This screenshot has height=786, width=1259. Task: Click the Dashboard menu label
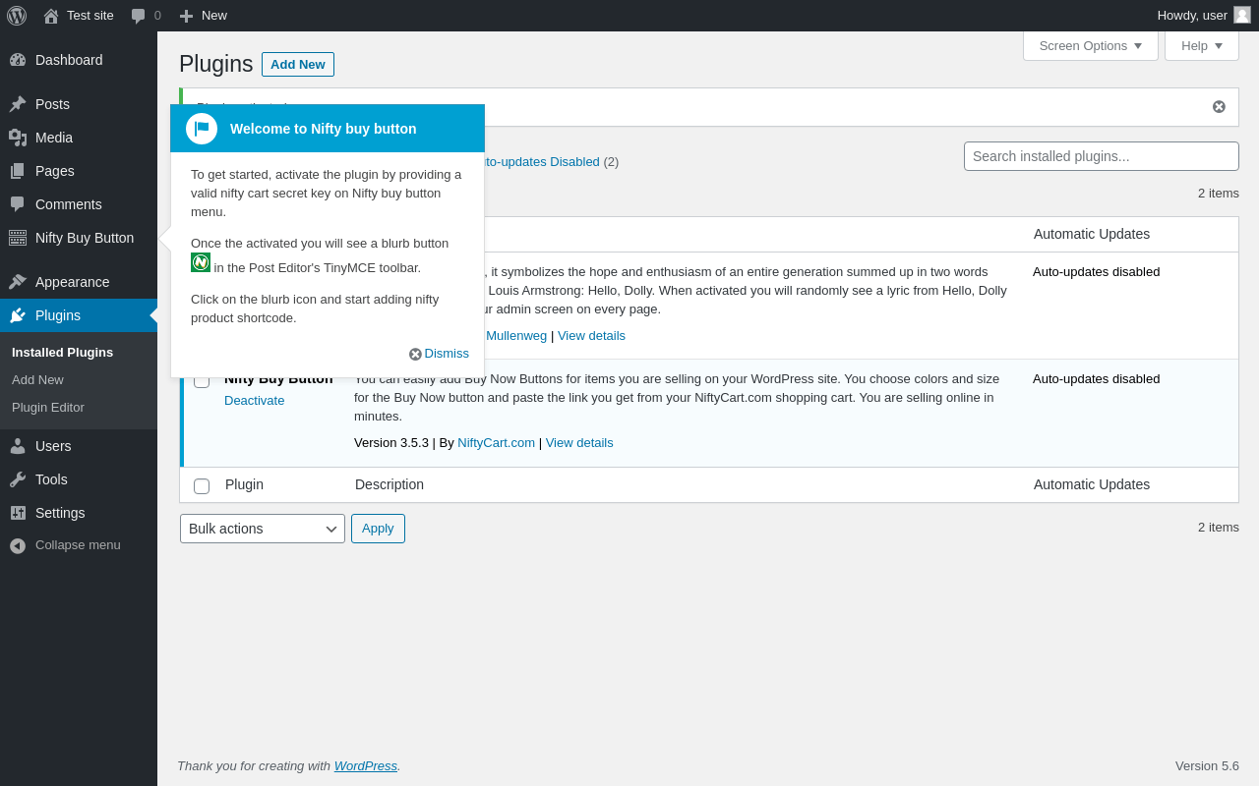pyautogui.click(x=69, y=60)
